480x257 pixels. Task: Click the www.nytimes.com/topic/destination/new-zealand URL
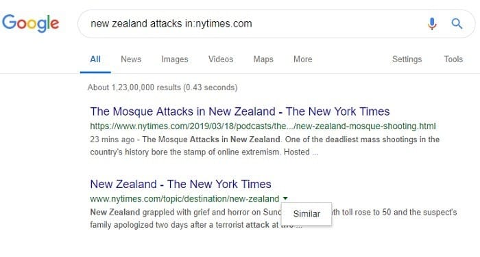click(184, 199)
